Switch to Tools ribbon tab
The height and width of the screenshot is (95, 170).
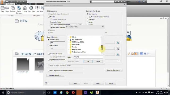(x=18, y=4)
